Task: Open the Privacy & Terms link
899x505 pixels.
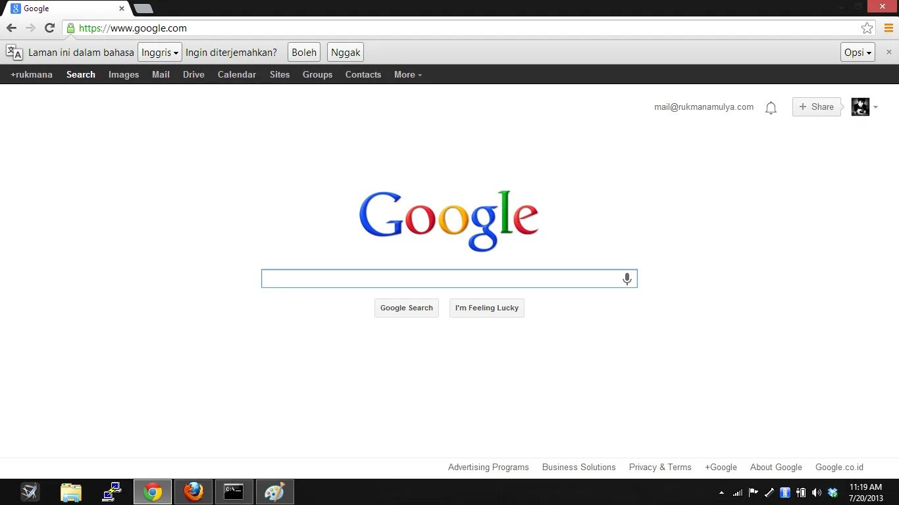Action: (x=660, y=468)
